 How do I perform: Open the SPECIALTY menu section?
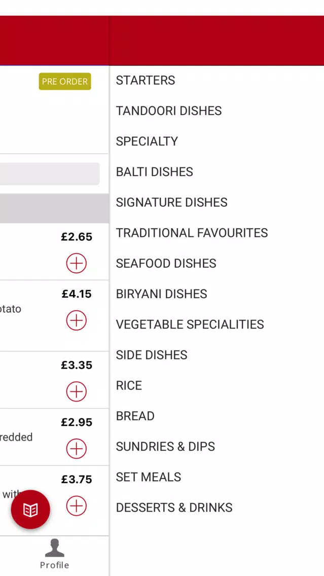[x=147, y=141]
